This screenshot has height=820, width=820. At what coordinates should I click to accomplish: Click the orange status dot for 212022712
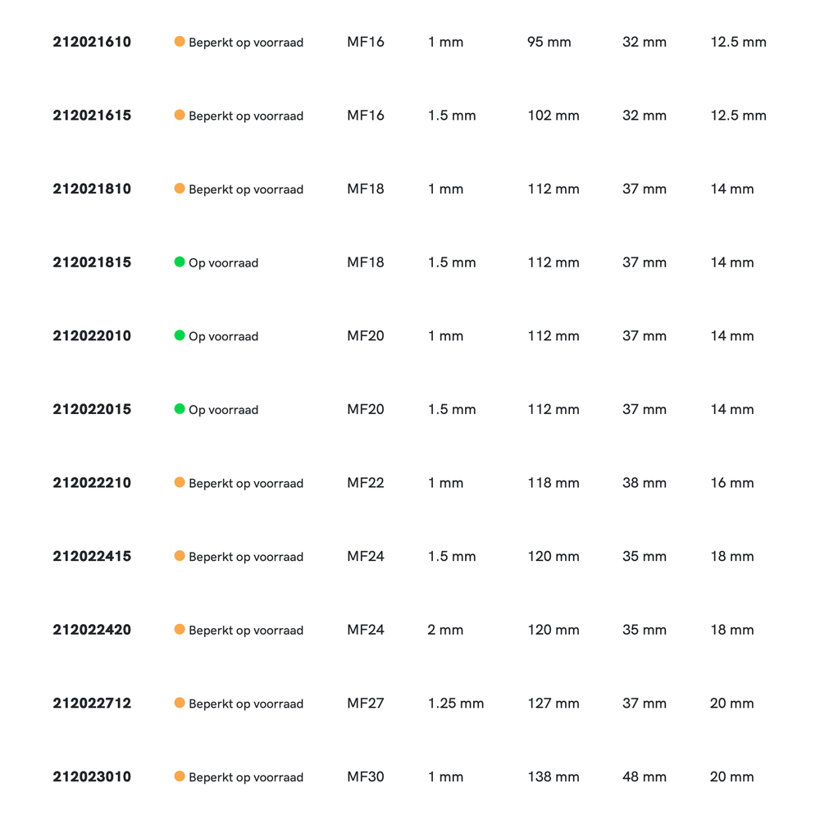(x=180, y=703)
